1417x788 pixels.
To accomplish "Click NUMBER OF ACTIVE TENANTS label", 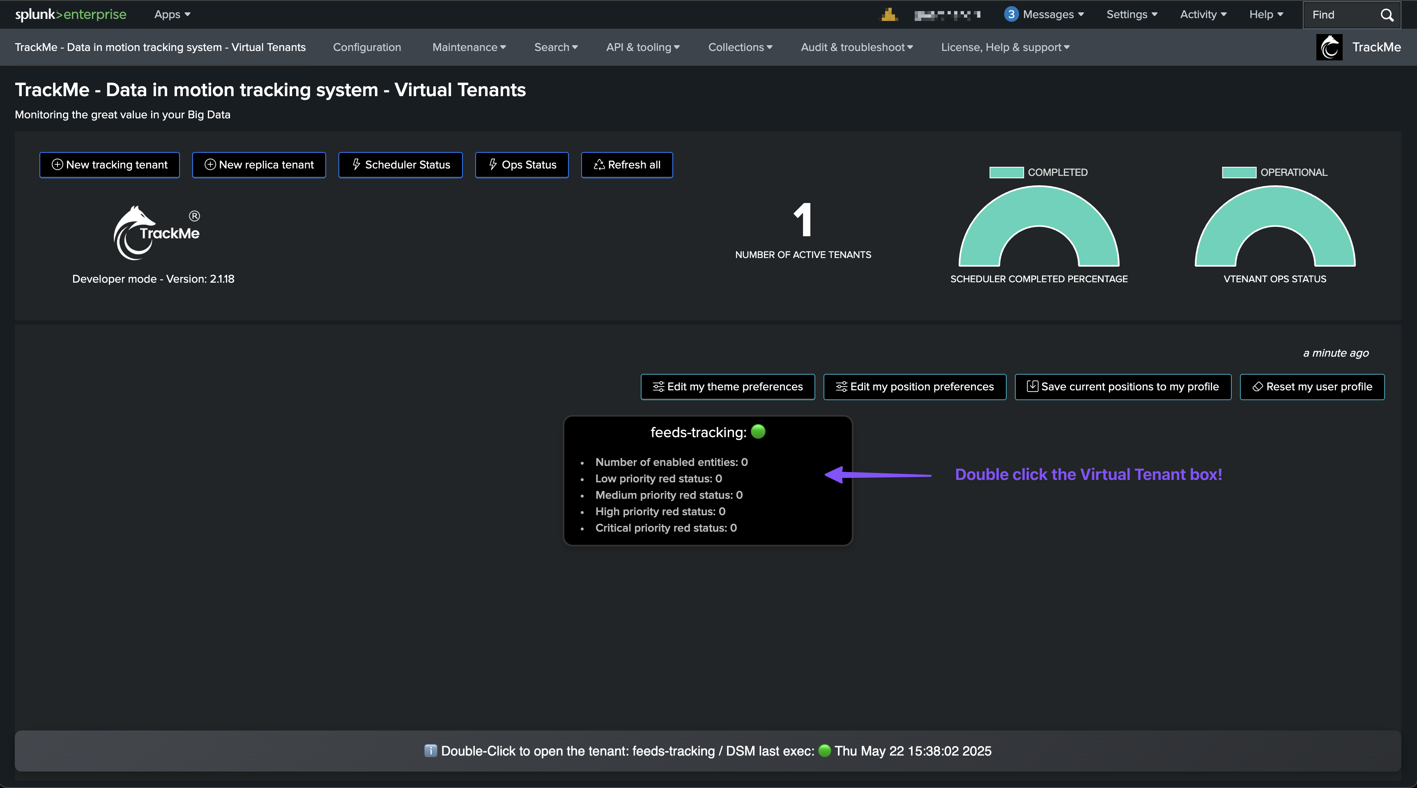I will [x=803, y=255].
